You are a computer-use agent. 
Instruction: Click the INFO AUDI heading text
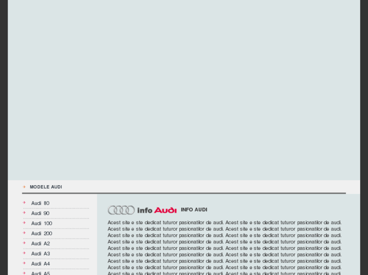(194, 210)
